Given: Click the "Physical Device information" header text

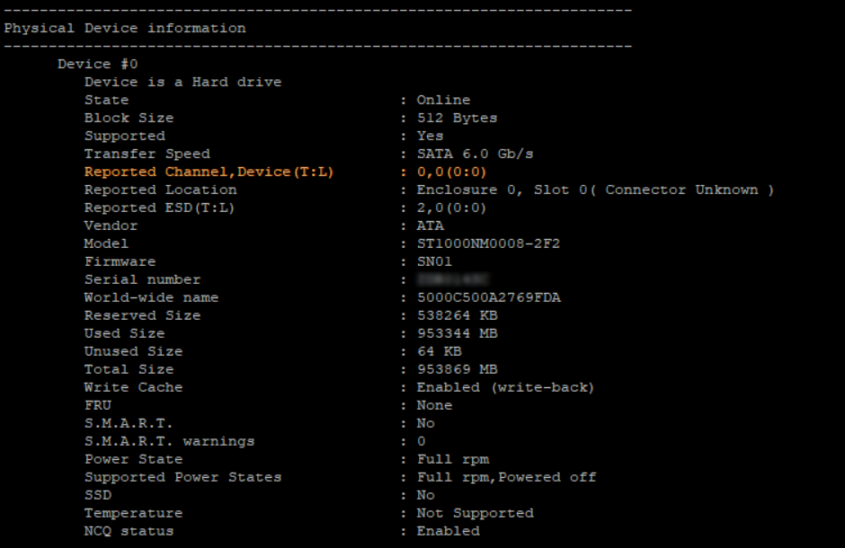Looking at the screenshot, I should (x=125, y=28).
